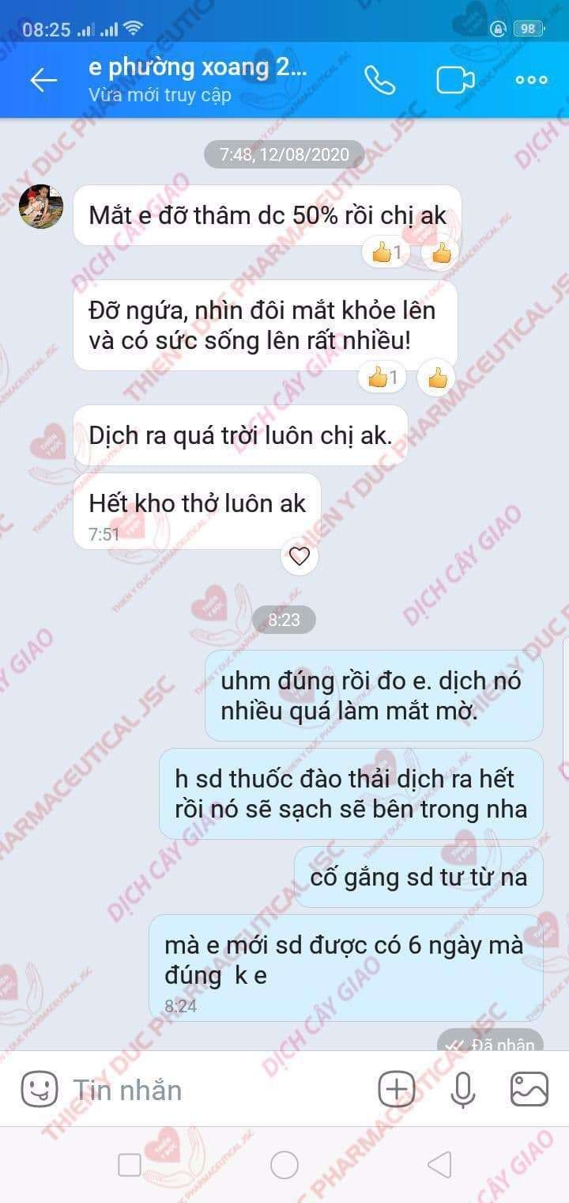Open the three-dot more options menu
Viewport: 569px width, 1203px height.
532,80
